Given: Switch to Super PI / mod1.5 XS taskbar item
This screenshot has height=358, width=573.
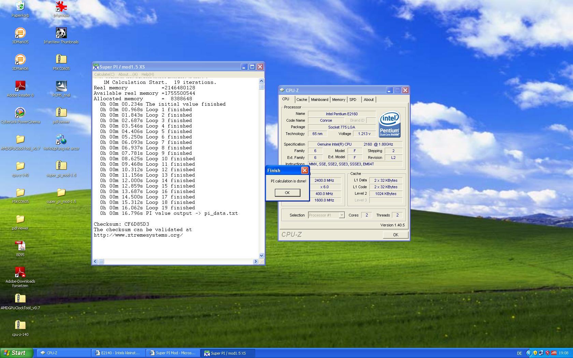Looking at the screenshot, I should tap(229, 353).
